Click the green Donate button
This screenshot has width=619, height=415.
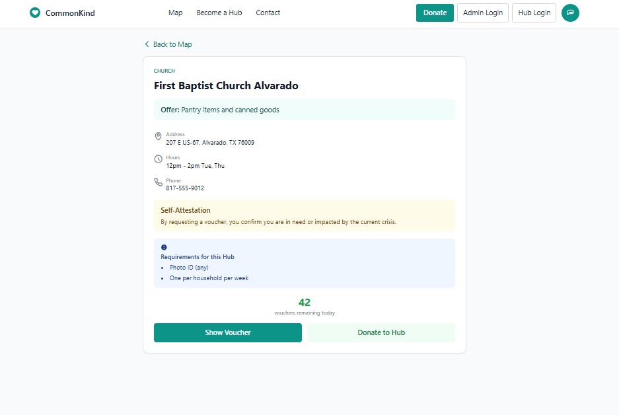(435, 13)
